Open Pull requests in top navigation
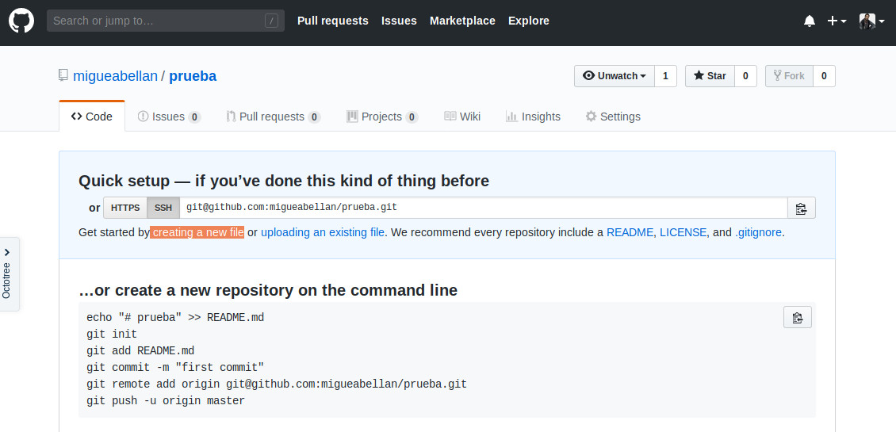 [x=332, y=21]
